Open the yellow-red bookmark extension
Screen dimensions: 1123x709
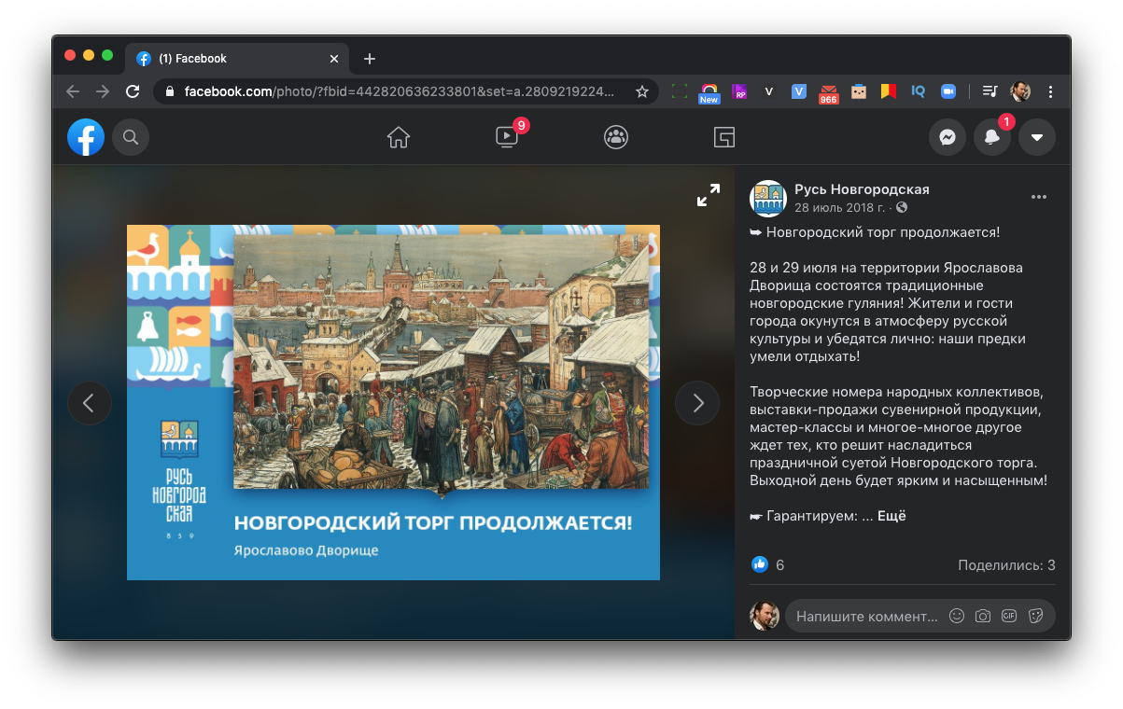point(889,91)
